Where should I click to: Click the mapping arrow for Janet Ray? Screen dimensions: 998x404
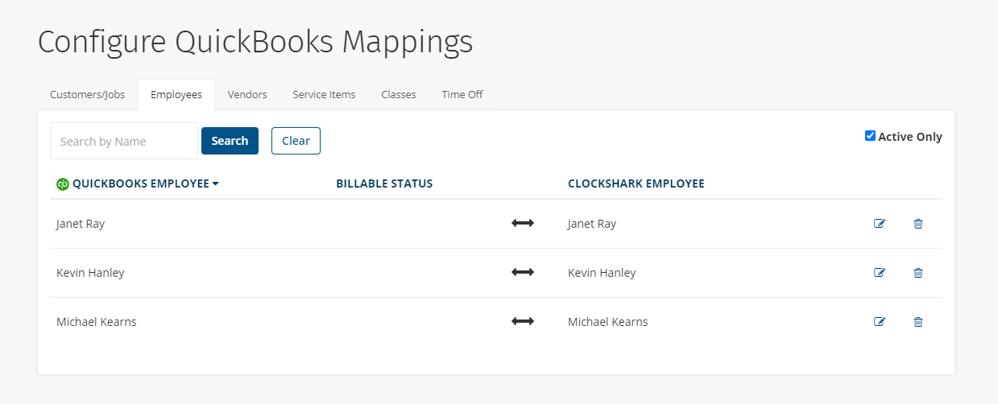coord(523,224)
